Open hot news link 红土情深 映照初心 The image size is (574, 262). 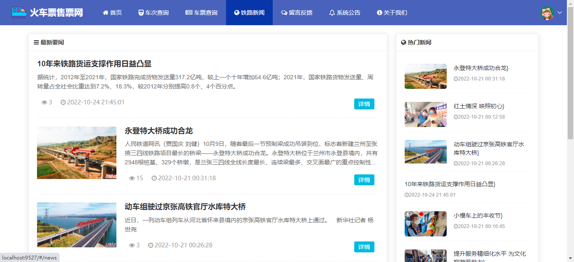pyautogui.click(x=479, y=106)
